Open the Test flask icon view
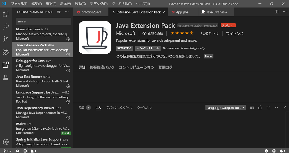 [6, 77]
